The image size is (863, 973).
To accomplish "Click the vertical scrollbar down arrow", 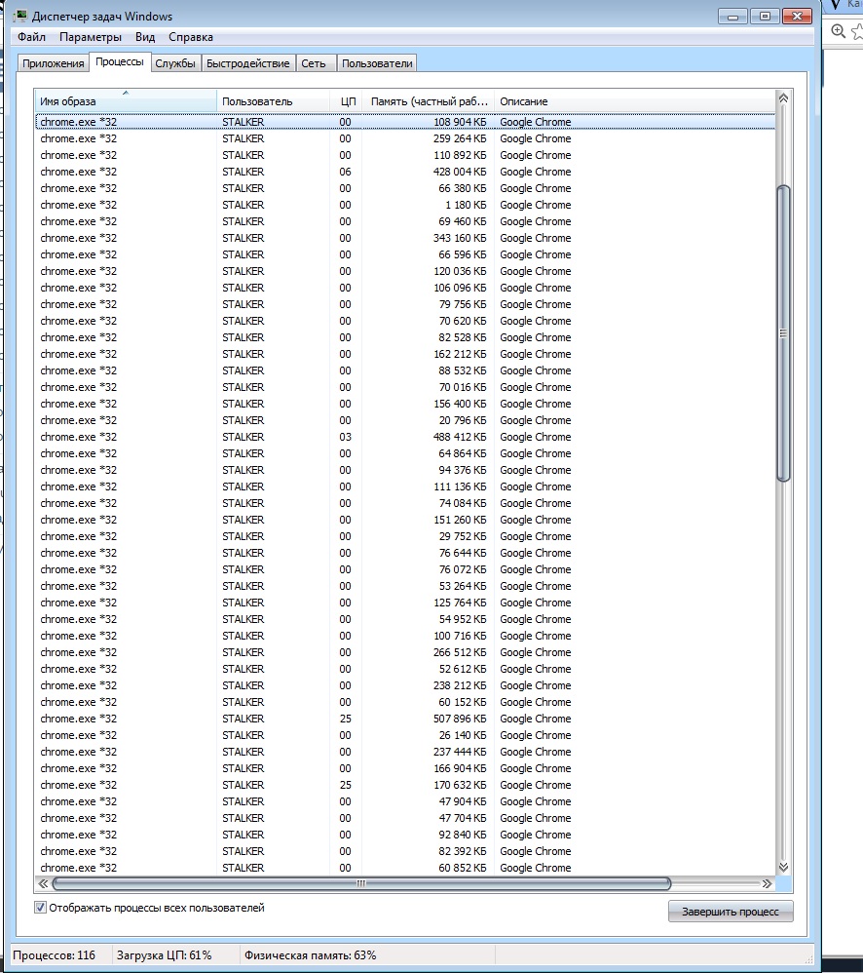I will click(784, 867).
